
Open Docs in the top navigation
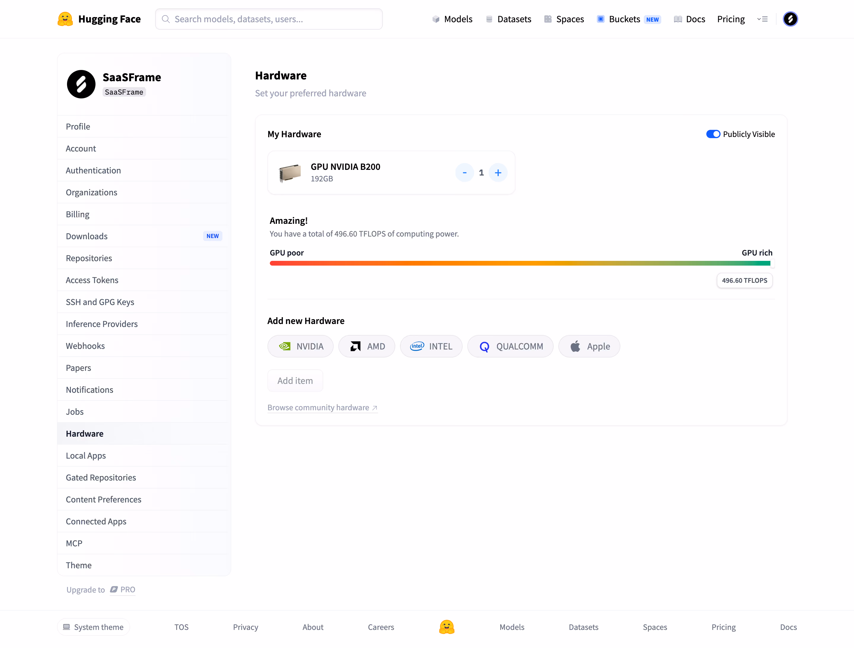coord(689,19)
